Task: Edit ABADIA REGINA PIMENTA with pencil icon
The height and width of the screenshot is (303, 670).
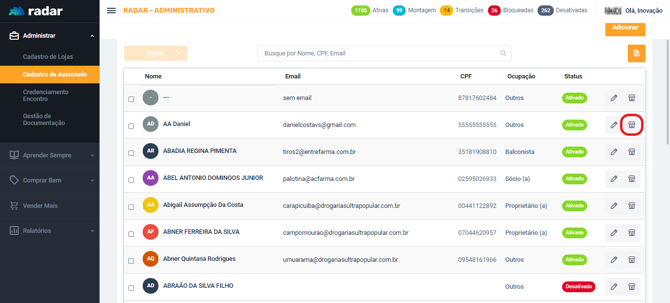Action: pos(614,152)
